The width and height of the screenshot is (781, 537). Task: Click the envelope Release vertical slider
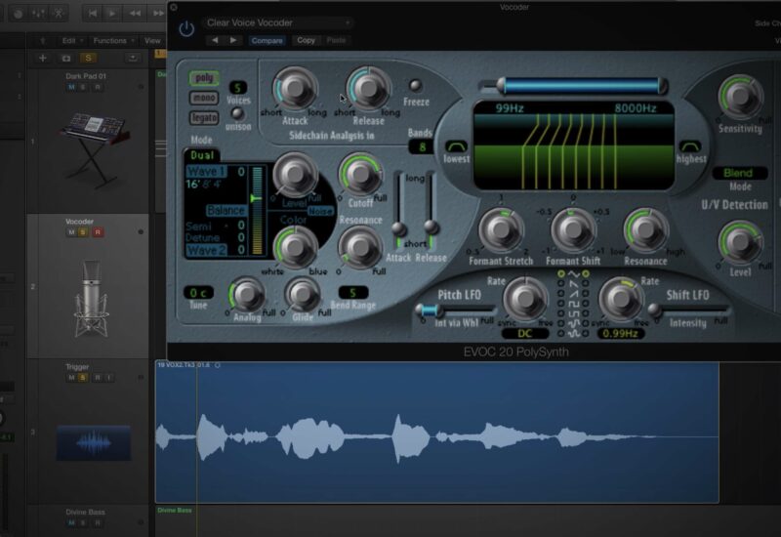[431, 210]
